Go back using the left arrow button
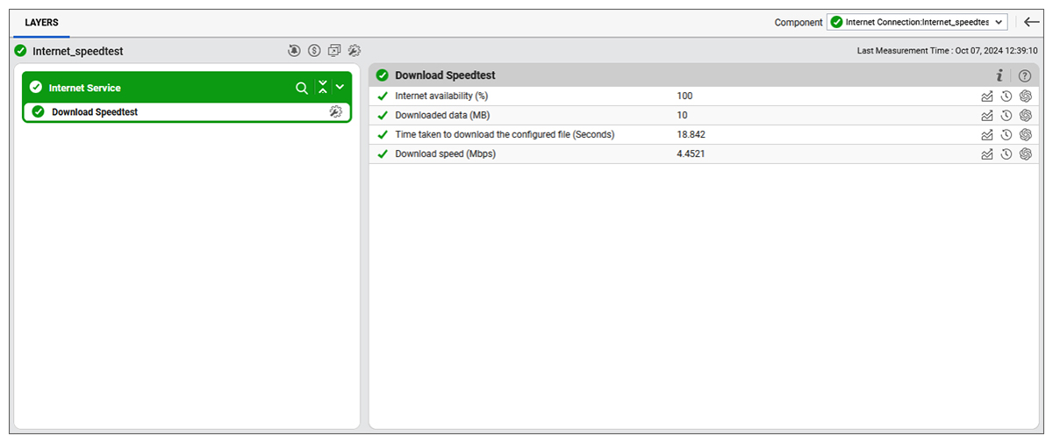The height and width of the screenshot is (443, 1053). tap(1032, 22)
